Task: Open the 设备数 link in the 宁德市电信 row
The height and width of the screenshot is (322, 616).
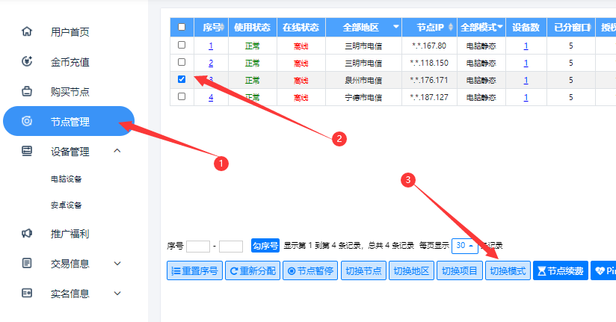Action: click(526, 97)
